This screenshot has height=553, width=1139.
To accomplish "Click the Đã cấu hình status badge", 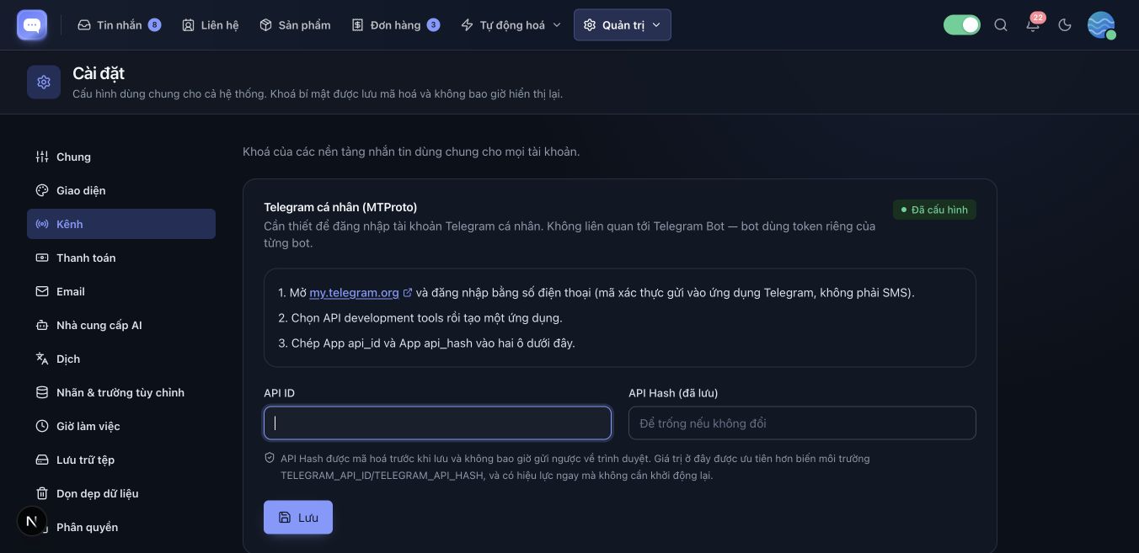I will pyautogui.click(x=934, y=210).
